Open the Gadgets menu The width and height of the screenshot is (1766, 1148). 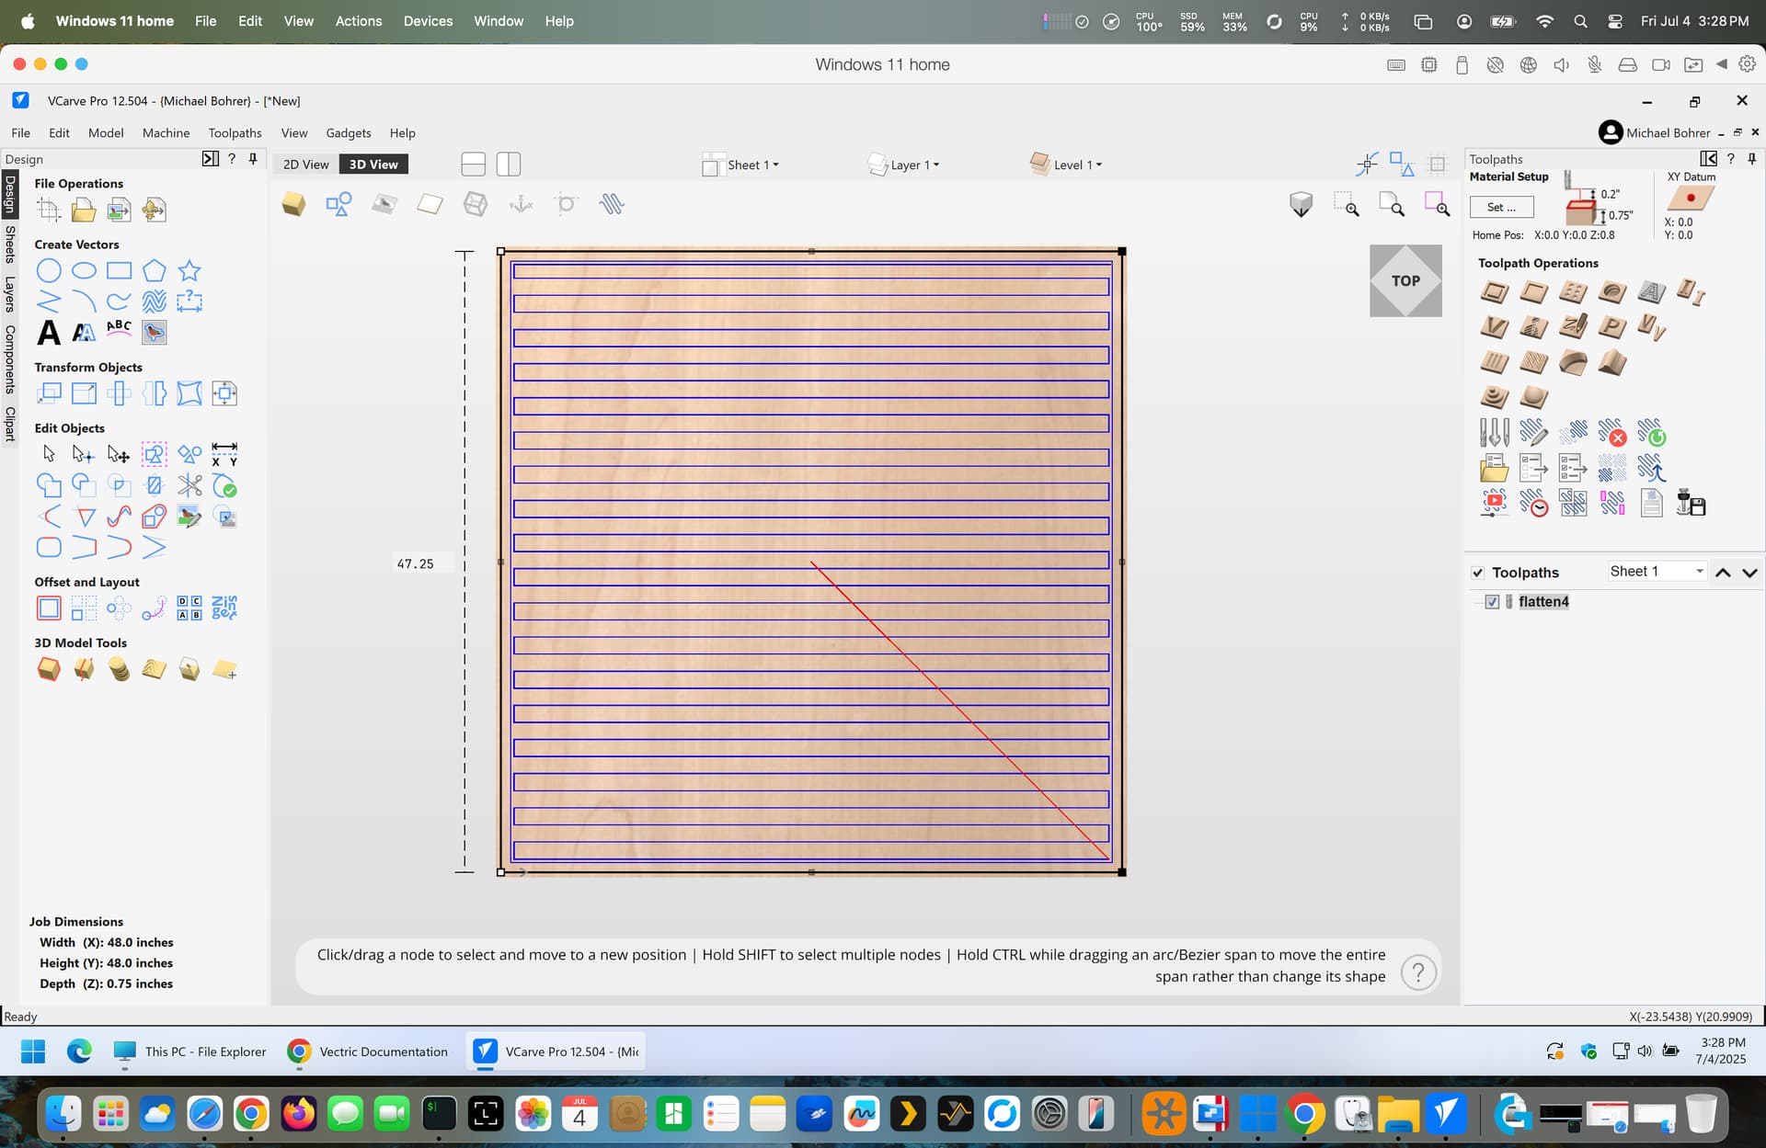coord(349,133)
